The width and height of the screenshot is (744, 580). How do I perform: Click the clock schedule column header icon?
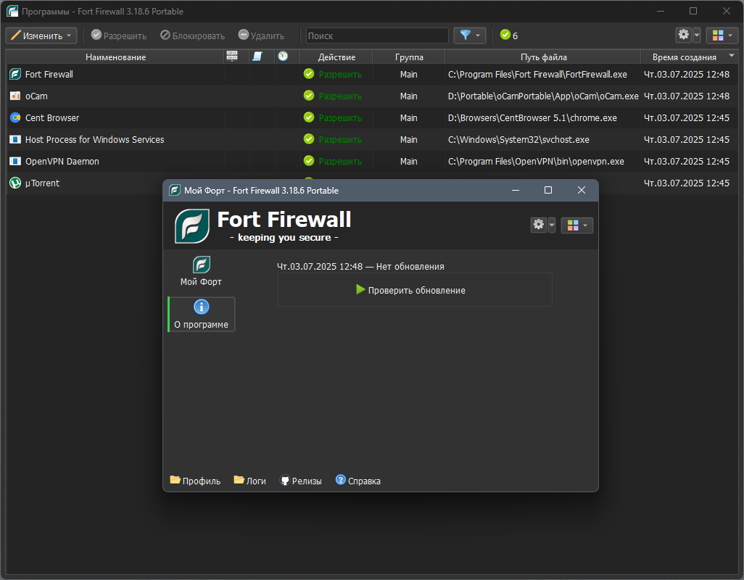click(x=283, y=56)
